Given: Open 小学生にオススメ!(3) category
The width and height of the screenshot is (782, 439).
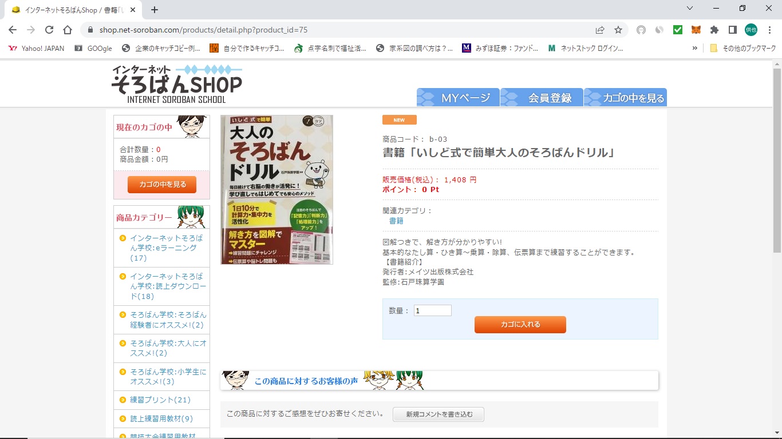Looking at the screenshot, I should 168,377.
